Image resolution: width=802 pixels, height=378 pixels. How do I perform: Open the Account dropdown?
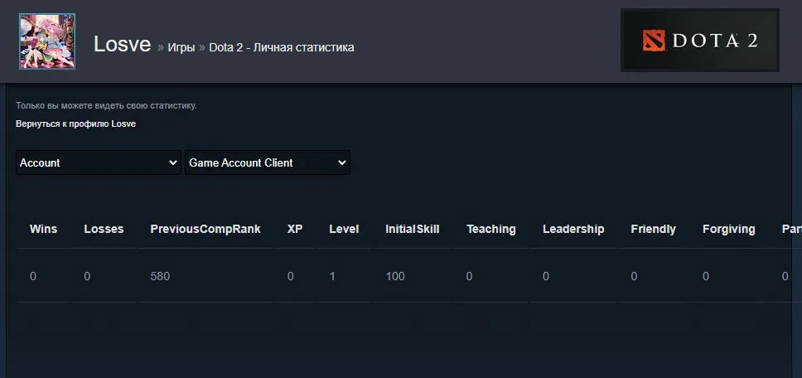tap(99, 162)
